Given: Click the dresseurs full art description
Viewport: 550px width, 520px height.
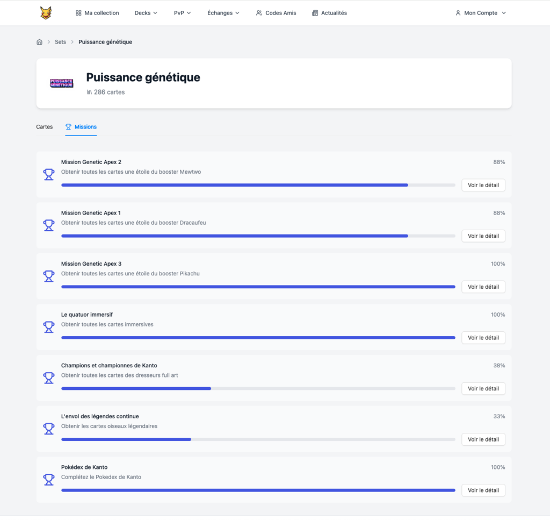Looking at the screenshot, I should pyautogui.click(x=120, y=375).
